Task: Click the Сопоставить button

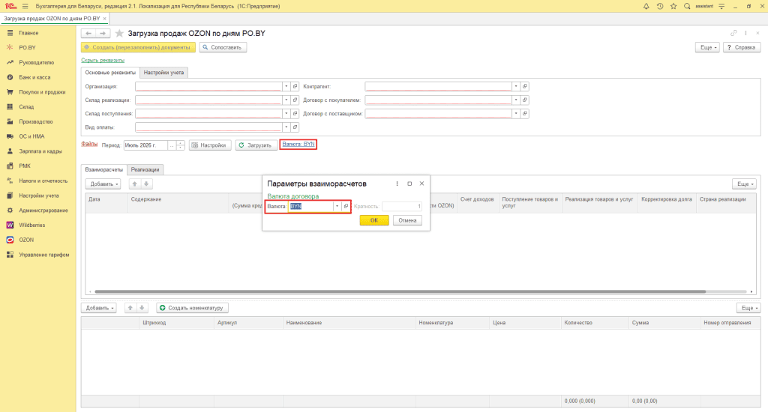Action: pos(223,47)
